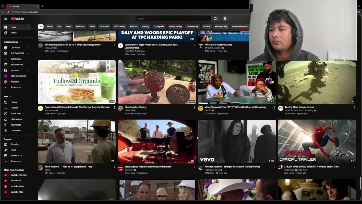Expand the Subscriptions section header

pyautogui.click(x=12, y=42)
